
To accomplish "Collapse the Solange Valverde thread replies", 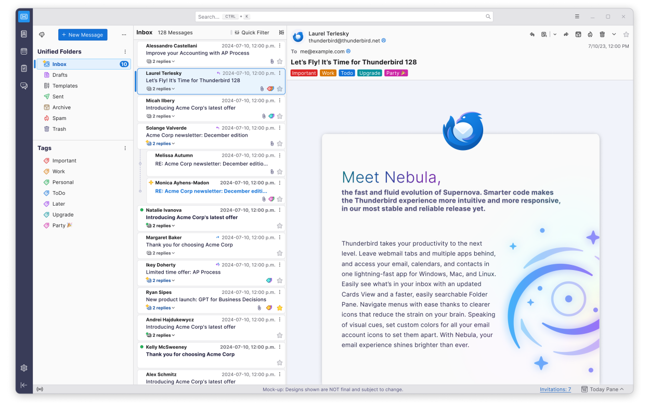I will [161, 144].
